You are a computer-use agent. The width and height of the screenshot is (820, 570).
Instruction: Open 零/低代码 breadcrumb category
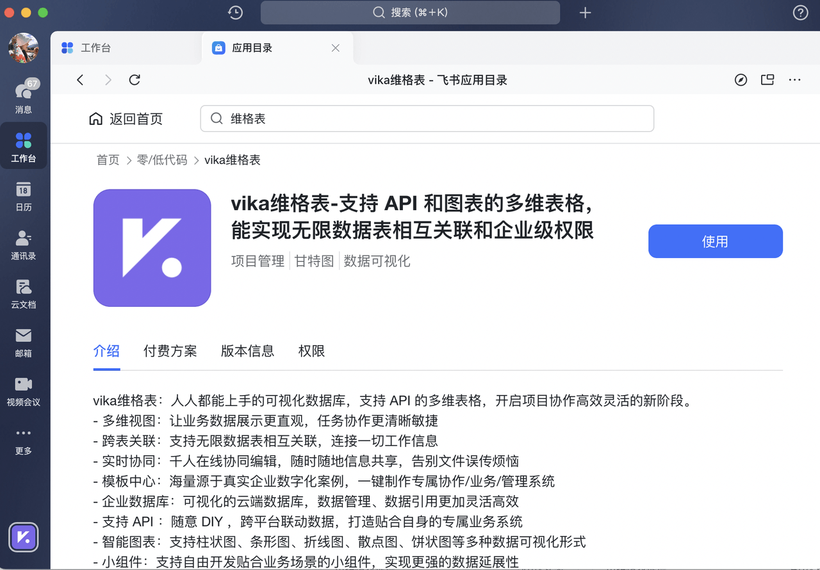162,160
